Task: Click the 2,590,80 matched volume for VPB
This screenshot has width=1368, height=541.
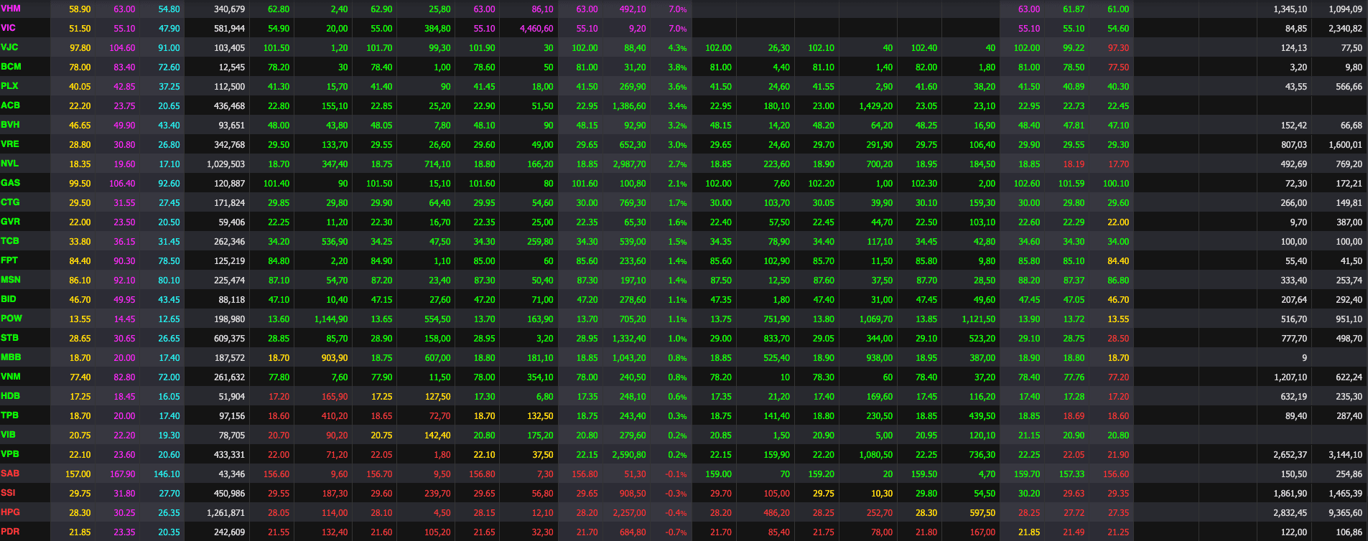Action: (x=629, y=455)
